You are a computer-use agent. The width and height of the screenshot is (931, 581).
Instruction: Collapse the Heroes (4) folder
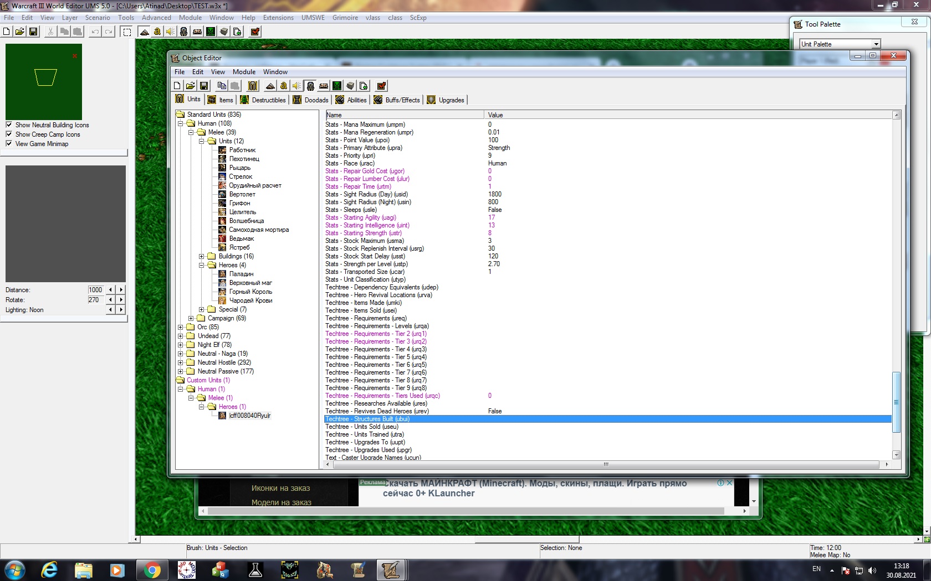coord(201,265)
